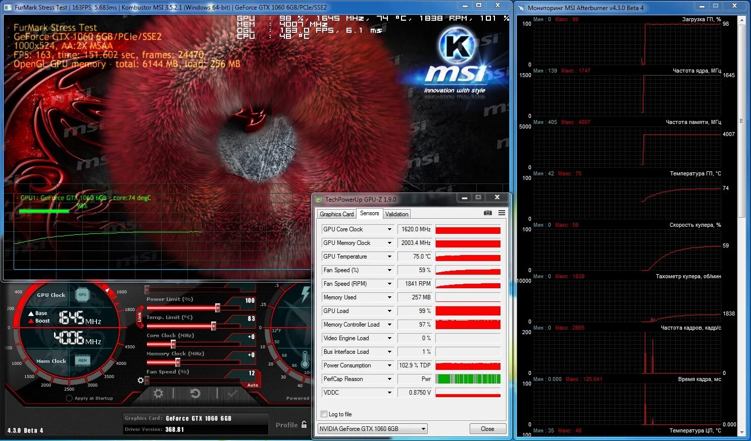
Task: Open Afterburner settings gear below sliders
Action: click(158, 394)
